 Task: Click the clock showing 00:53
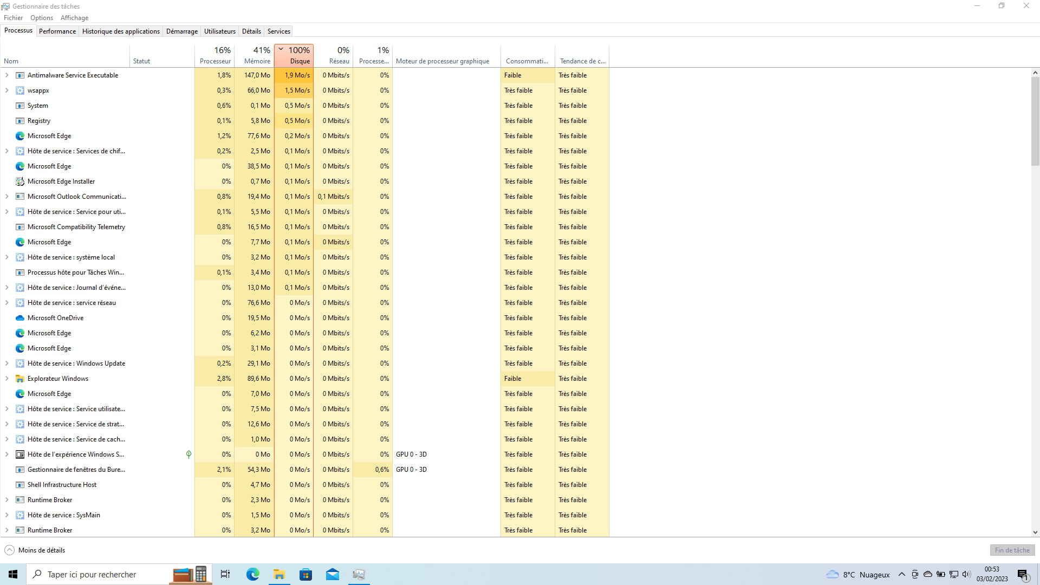992,574
